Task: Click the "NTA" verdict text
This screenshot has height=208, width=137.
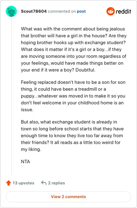Action: (25, 161)
